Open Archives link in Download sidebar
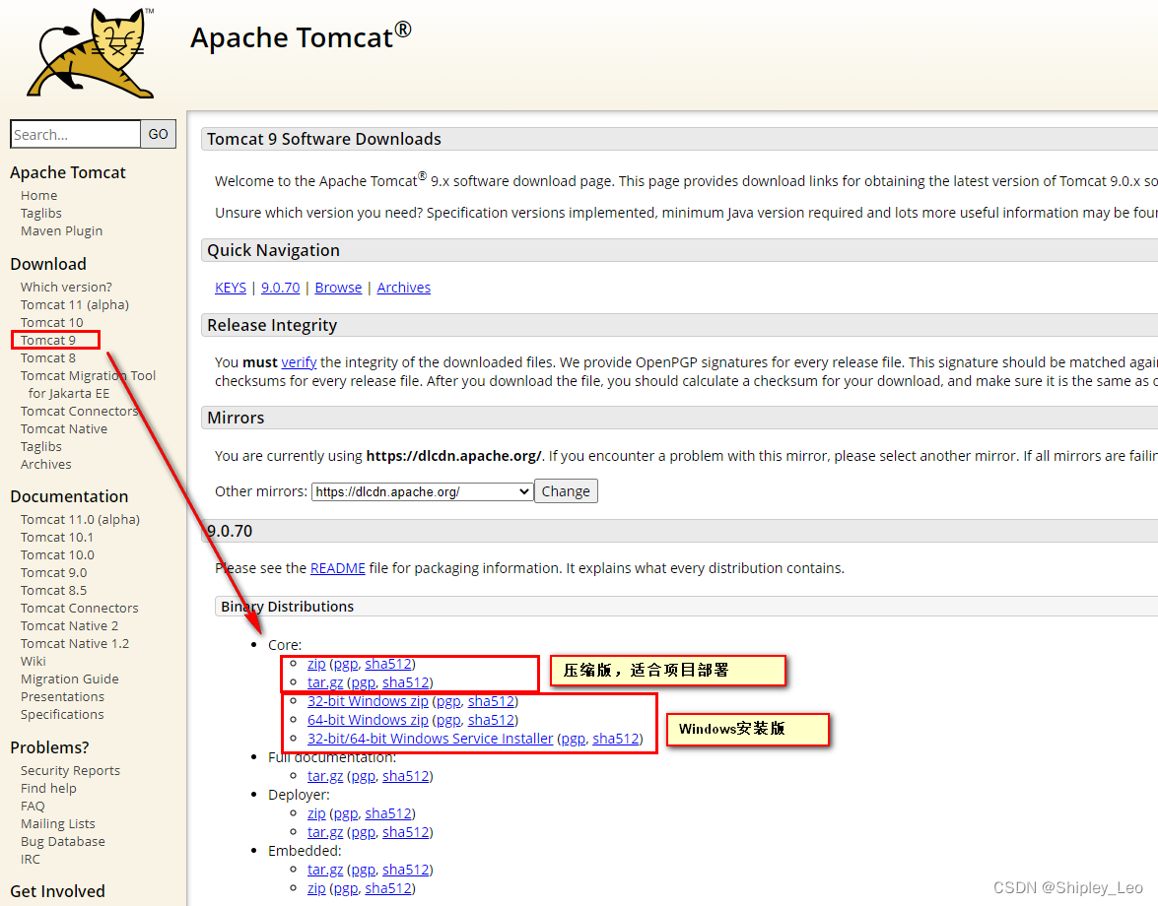Image resolution: width=1158 pixels, height=906 pixels. tap(45, 464)
